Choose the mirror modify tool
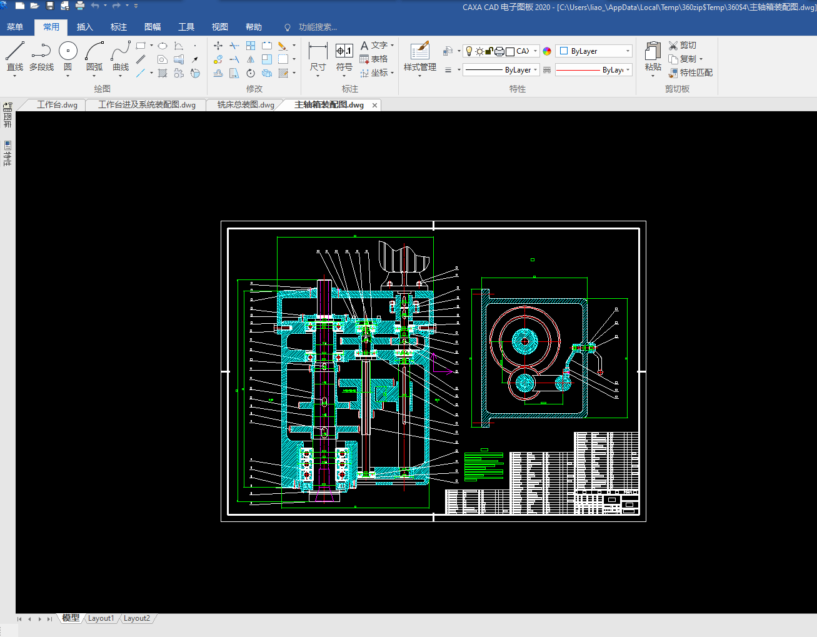 pyautogui.click(x=251, y=59)
